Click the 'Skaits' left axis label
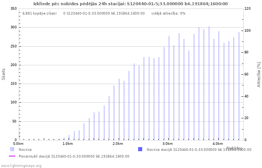The image size is (262, 168). (4, 74)
